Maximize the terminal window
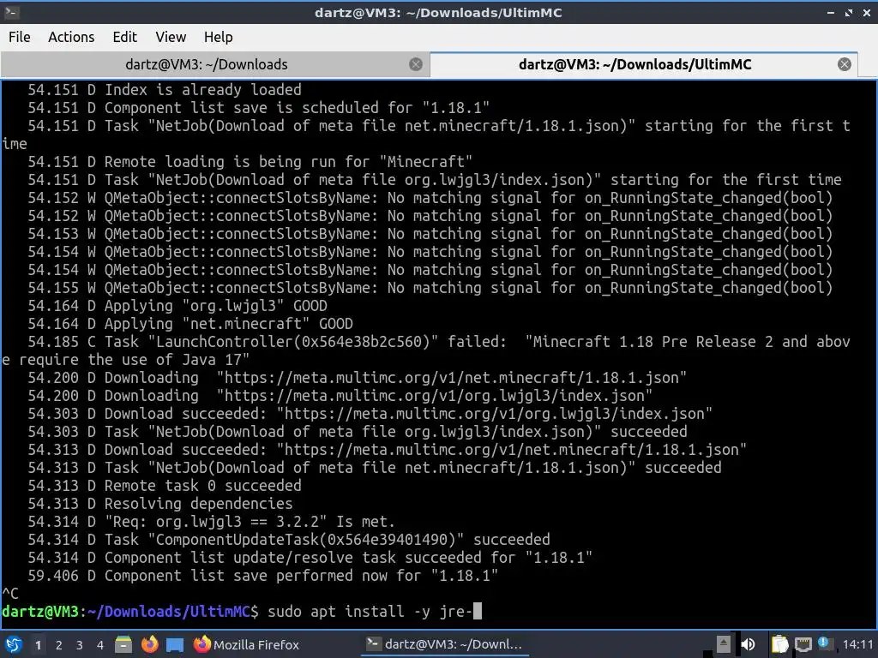This screenshot has height=658, width=878. tap(849, 12)
